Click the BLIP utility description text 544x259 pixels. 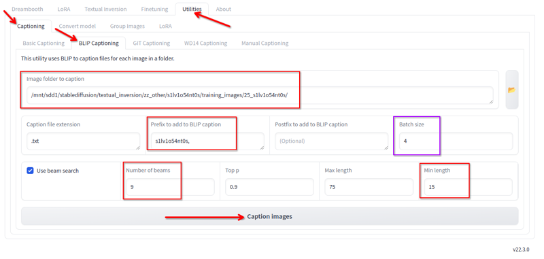pyautogui.click(x=98, y=58)
